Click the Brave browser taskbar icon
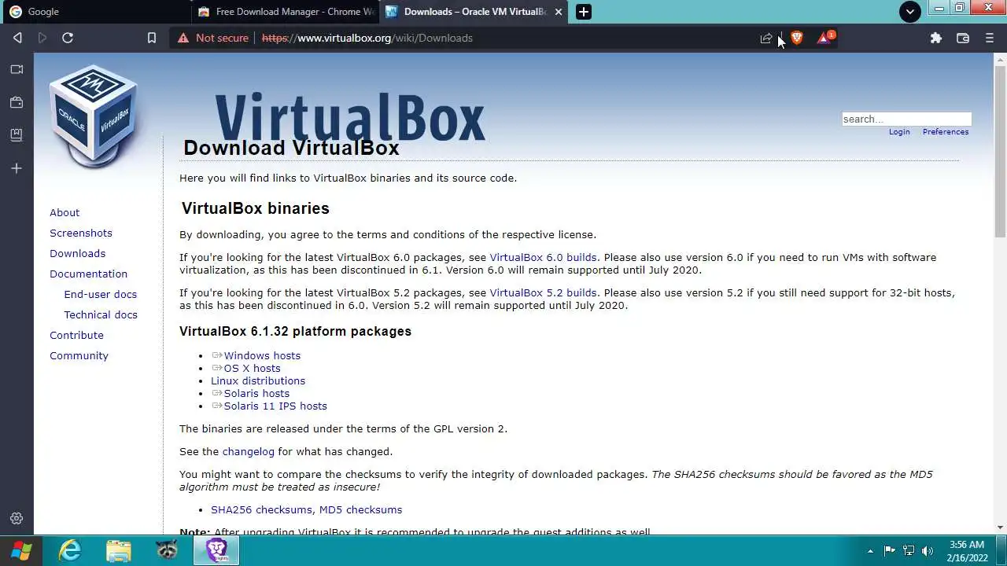Screen dimensions: 1007x566 (216, 550)
